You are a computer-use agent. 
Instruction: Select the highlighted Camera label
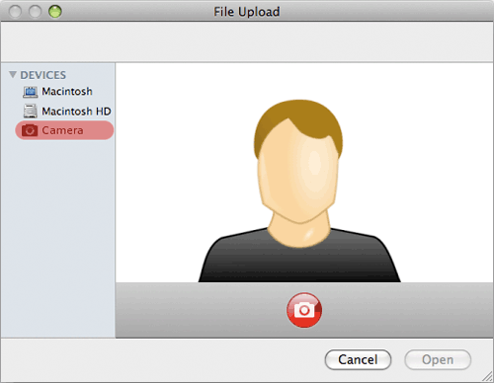(62, 130)
